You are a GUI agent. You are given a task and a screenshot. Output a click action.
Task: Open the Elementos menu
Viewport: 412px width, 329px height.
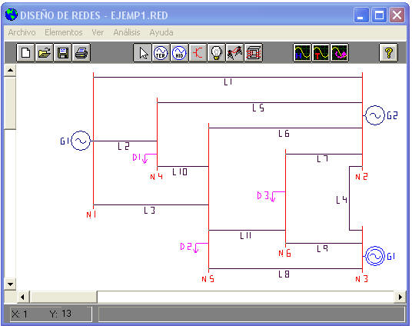tap(63, 32)
